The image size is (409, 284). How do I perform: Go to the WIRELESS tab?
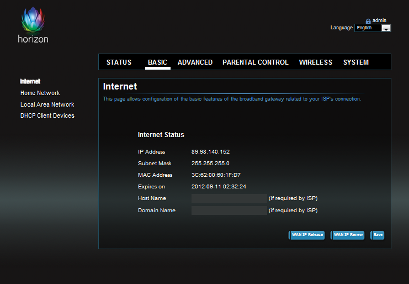pos(316,62)
